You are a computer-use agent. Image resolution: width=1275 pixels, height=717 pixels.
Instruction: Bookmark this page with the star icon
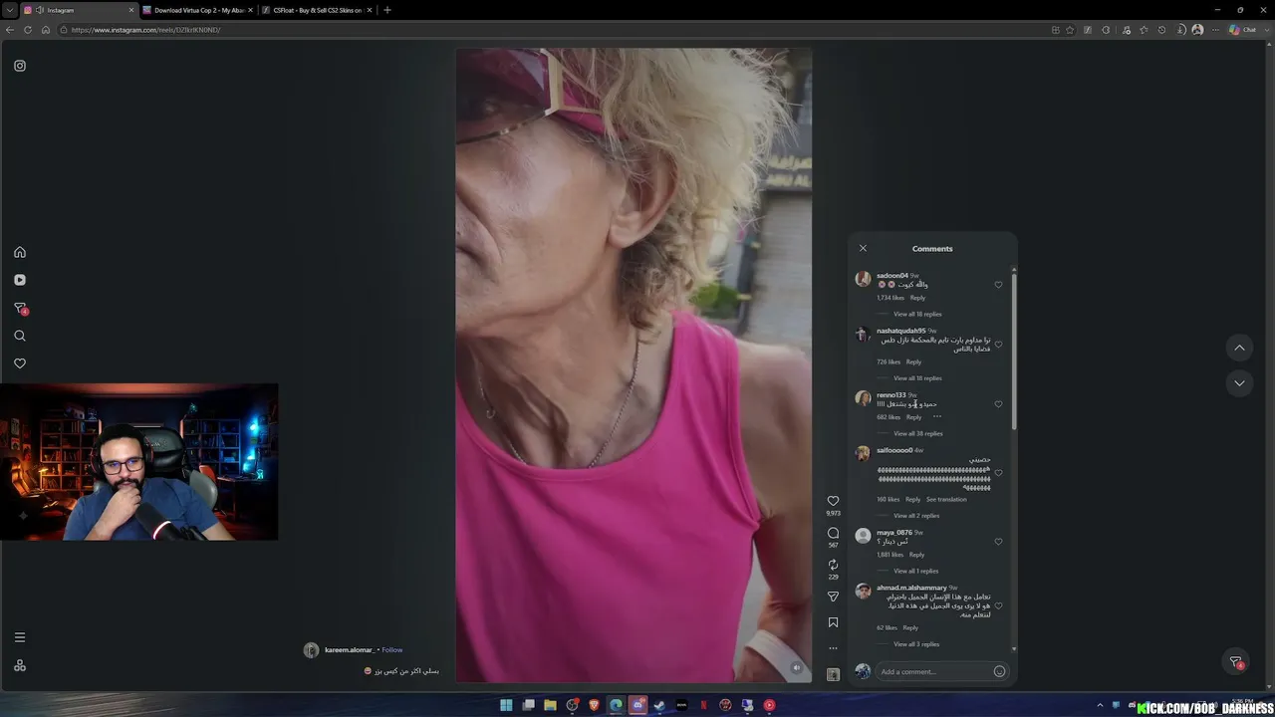[1071, 30]
